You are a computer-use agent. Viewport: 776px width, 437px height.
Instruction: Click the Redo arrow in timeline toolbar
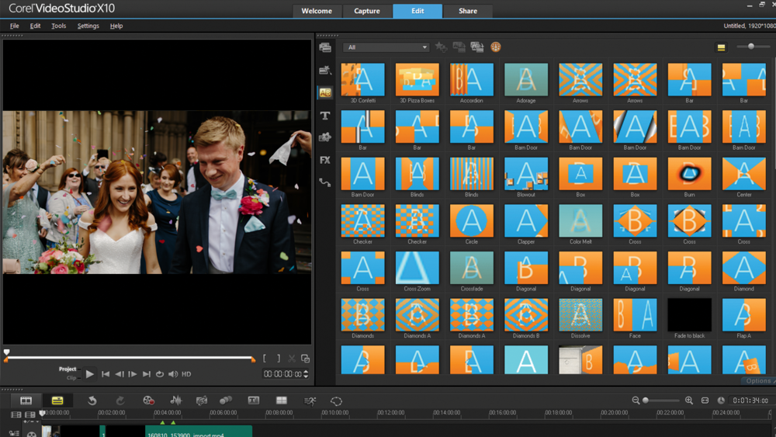pos(120,401)
